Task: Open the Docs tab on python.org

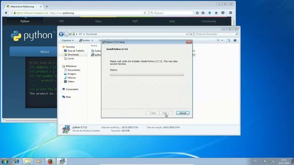Action: point(98,22)
